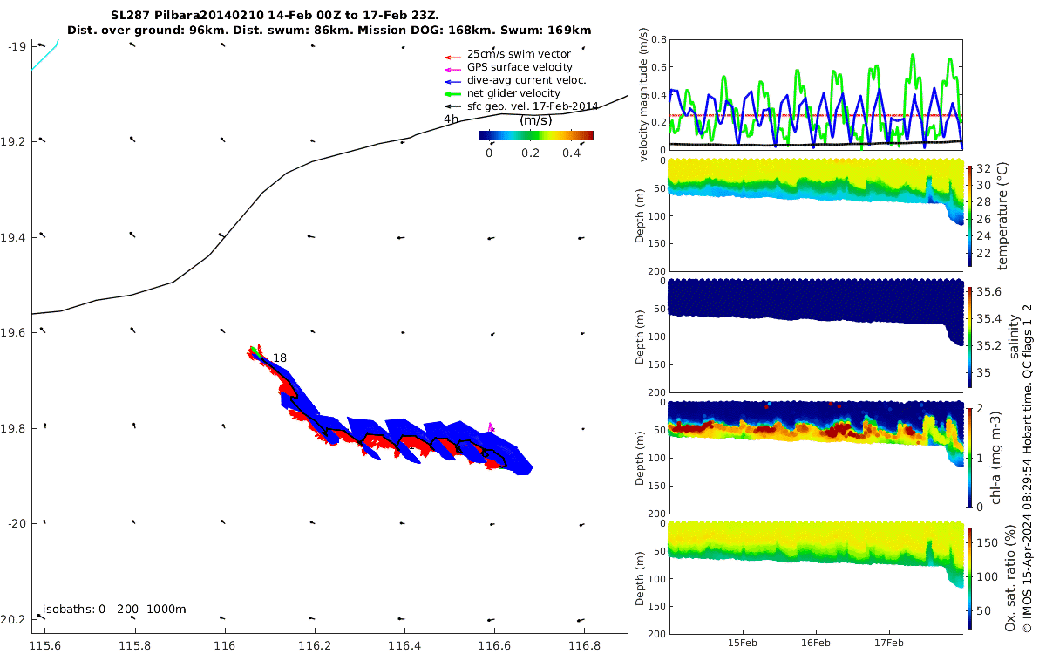Image resolution: width=1046 pixels, height=654 pixels.
Task: Click the '18' label on the glider track
Action: pyautogui.click(x=280, y=358)
